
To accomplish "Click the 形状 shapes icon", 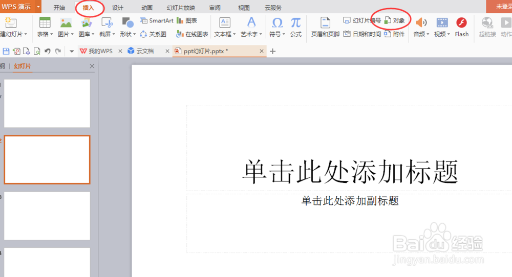I will click(x=127, y=22).
